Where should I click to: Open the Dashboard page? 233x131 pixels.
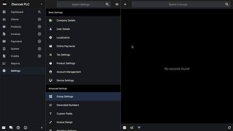coord(17,12)
